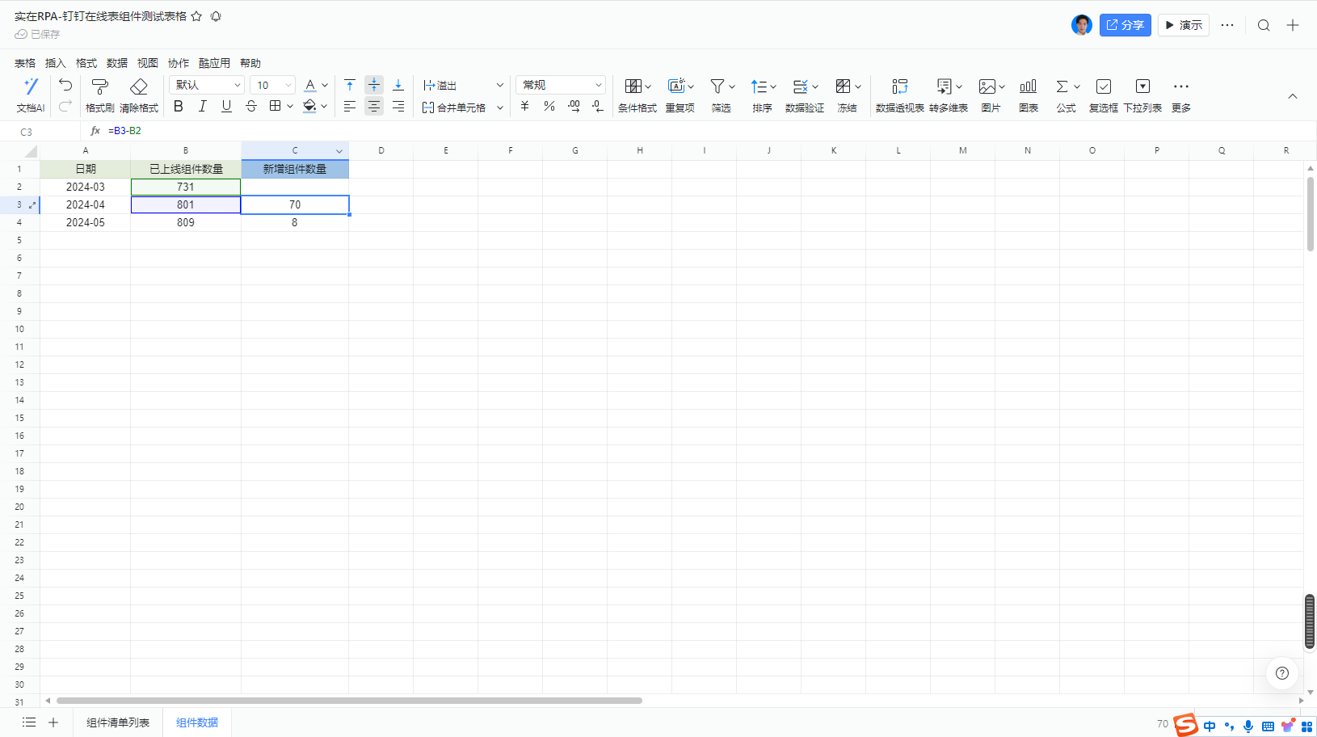Insert a 数据透视表 pivot table

coord(899,86)
